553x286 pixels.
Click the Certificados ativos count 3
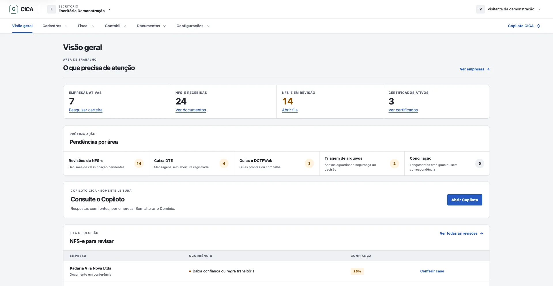click(x=391, y=101)
